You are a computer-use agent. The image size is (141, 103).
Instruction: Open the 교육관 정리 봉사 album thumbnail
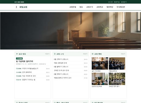click(x=117, y=79)
